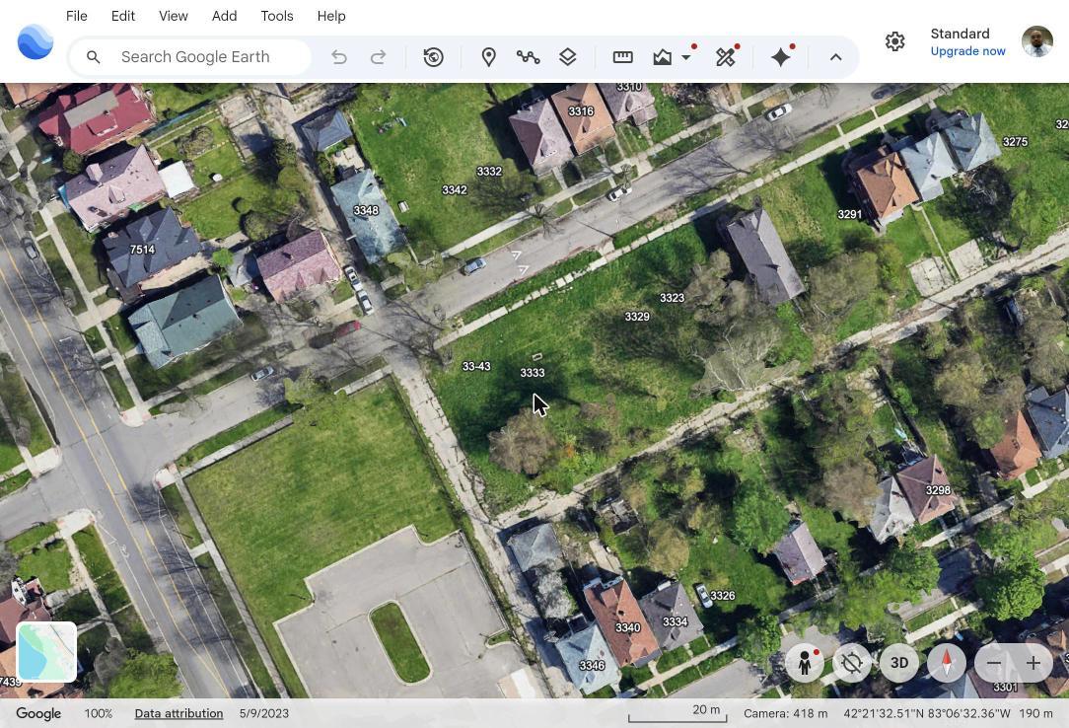Select address label 3275 on map
The image size is (1069, 728).
[x=1015, y=142]
